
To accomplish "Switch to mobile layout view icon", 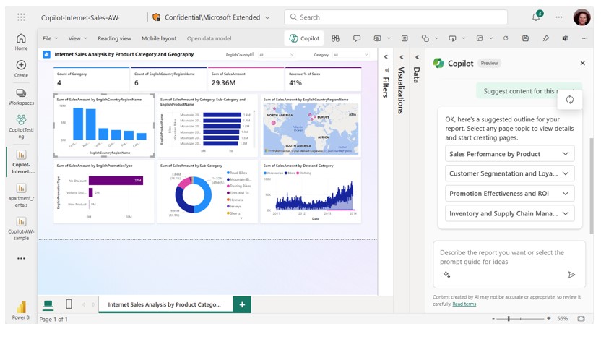I will tap(69, 304).
